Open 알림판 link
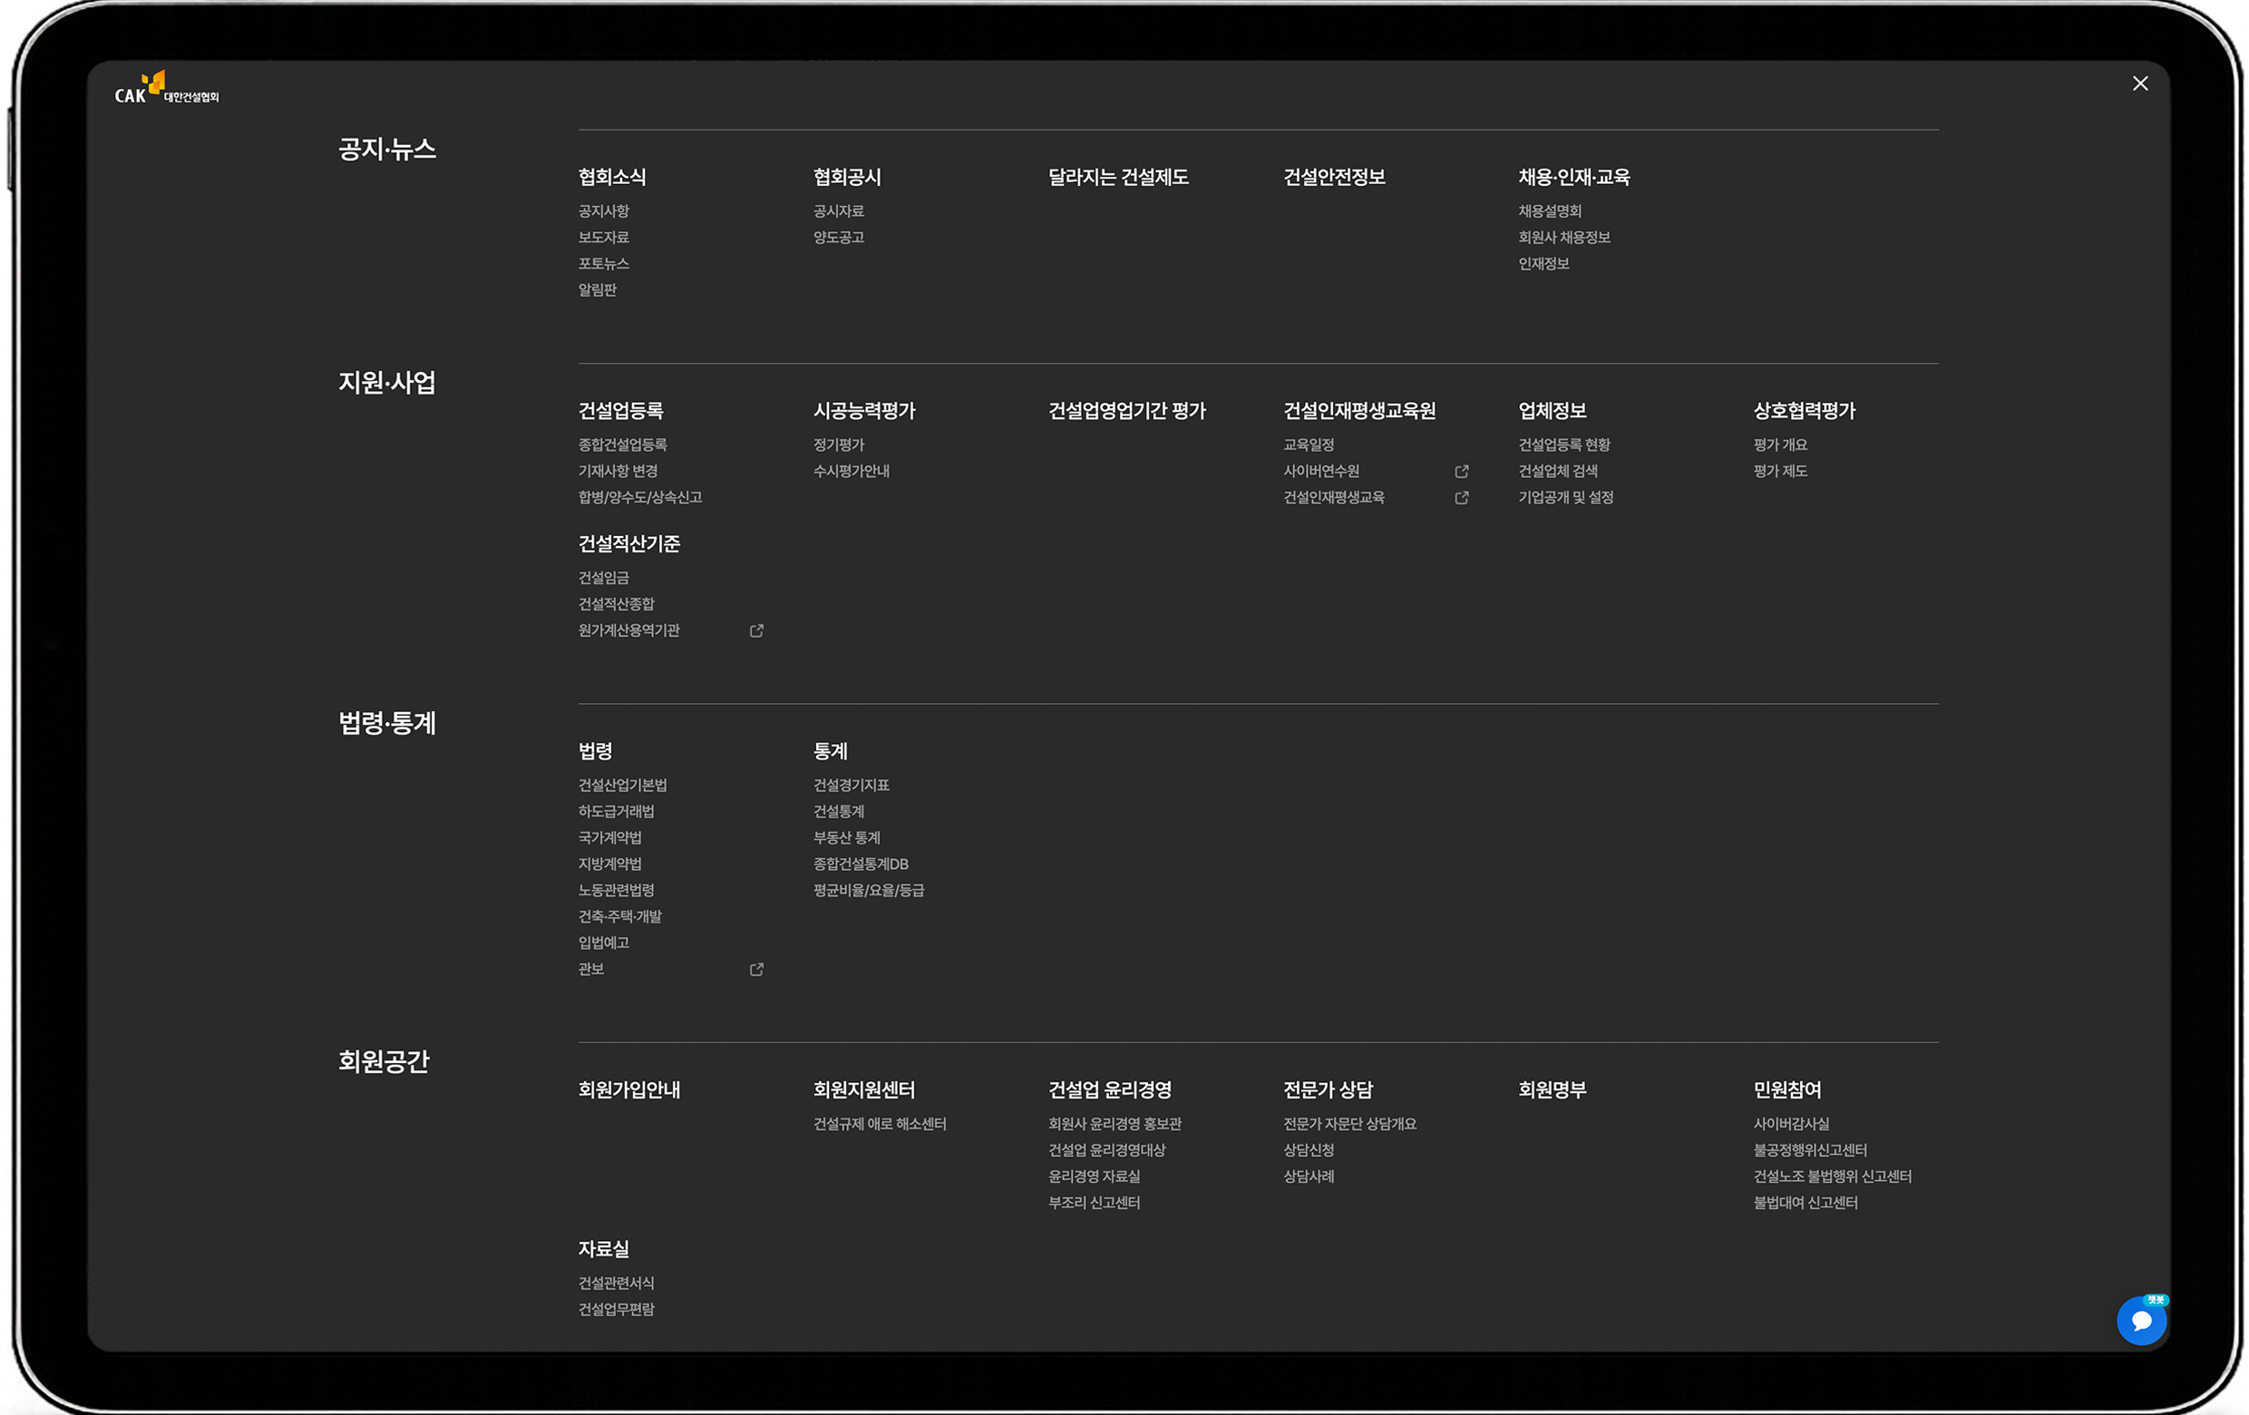This screenshot has width=2249, height=1415. (x=597, y=290)
